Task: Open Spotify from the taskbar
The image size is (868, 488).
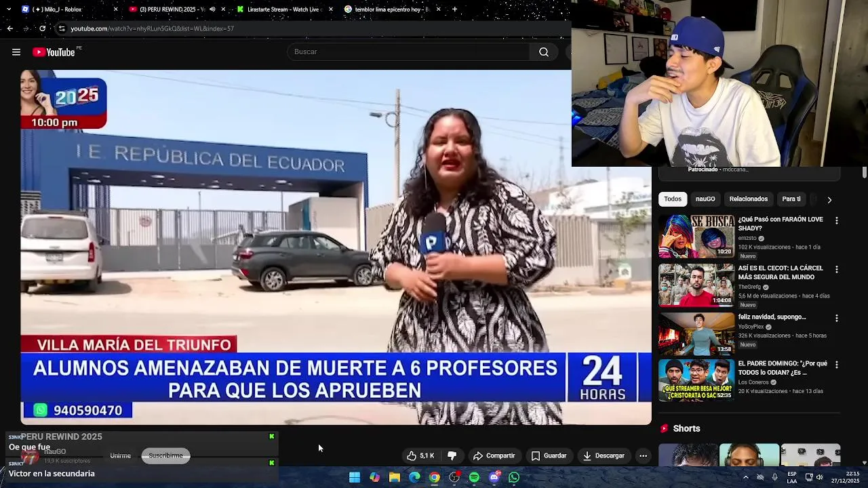Action: (x=474, y=477)
